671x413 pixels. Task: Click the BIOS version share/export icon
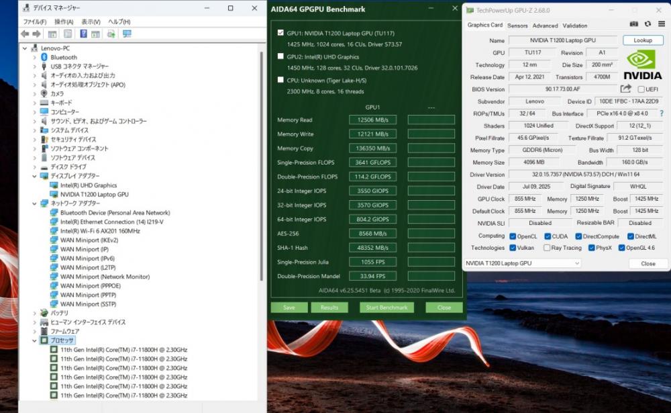pyautogui.click(x=625, y=89)
